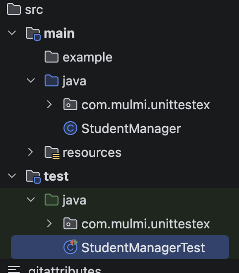This screenshot has width=239, height=273.
Task: Click the resources folder icon
Action: (x=52, y=152)
